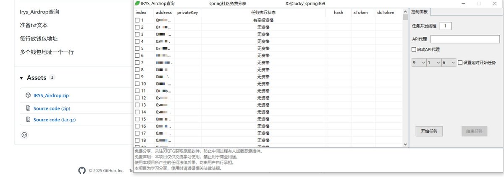This screenshot has height=177, width=504.
Task: Click the 准备txt文本 line on GitHub page
Action: 34,25
